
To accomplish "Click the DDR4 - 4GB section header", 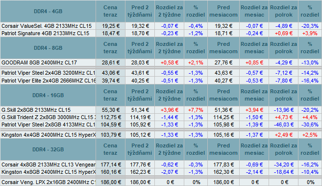I will click(48, 11).
